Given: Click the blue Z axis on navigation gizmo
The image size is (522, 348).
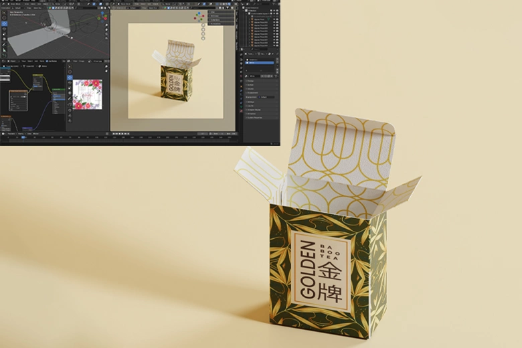Looking at the screenshot, I should [x=102, y=13].
